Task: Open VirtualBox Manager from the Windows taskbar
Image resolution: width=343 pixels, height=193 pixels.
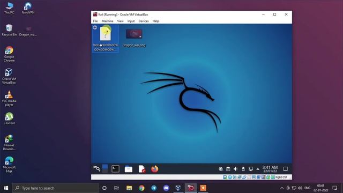Action: pyautogui.click(x=178, y=188)
